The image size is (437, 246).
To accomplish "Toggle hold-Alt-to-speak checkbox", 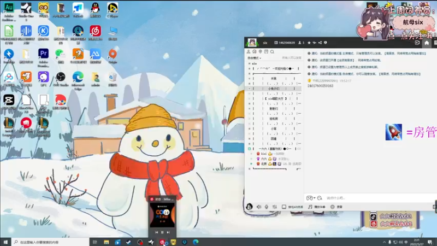I will point(284,207).
